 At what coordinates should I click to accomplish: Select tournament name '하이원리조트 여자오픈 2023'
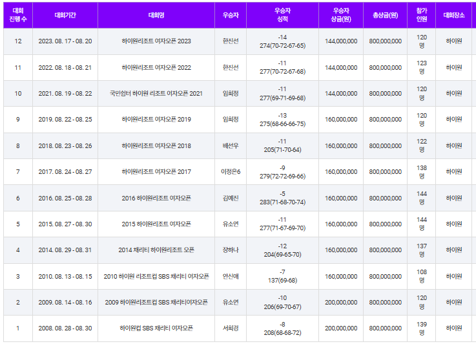click(x=156, y=41)
